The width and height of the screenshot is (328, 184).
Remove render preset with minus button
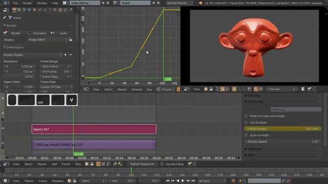coord(71,55)
